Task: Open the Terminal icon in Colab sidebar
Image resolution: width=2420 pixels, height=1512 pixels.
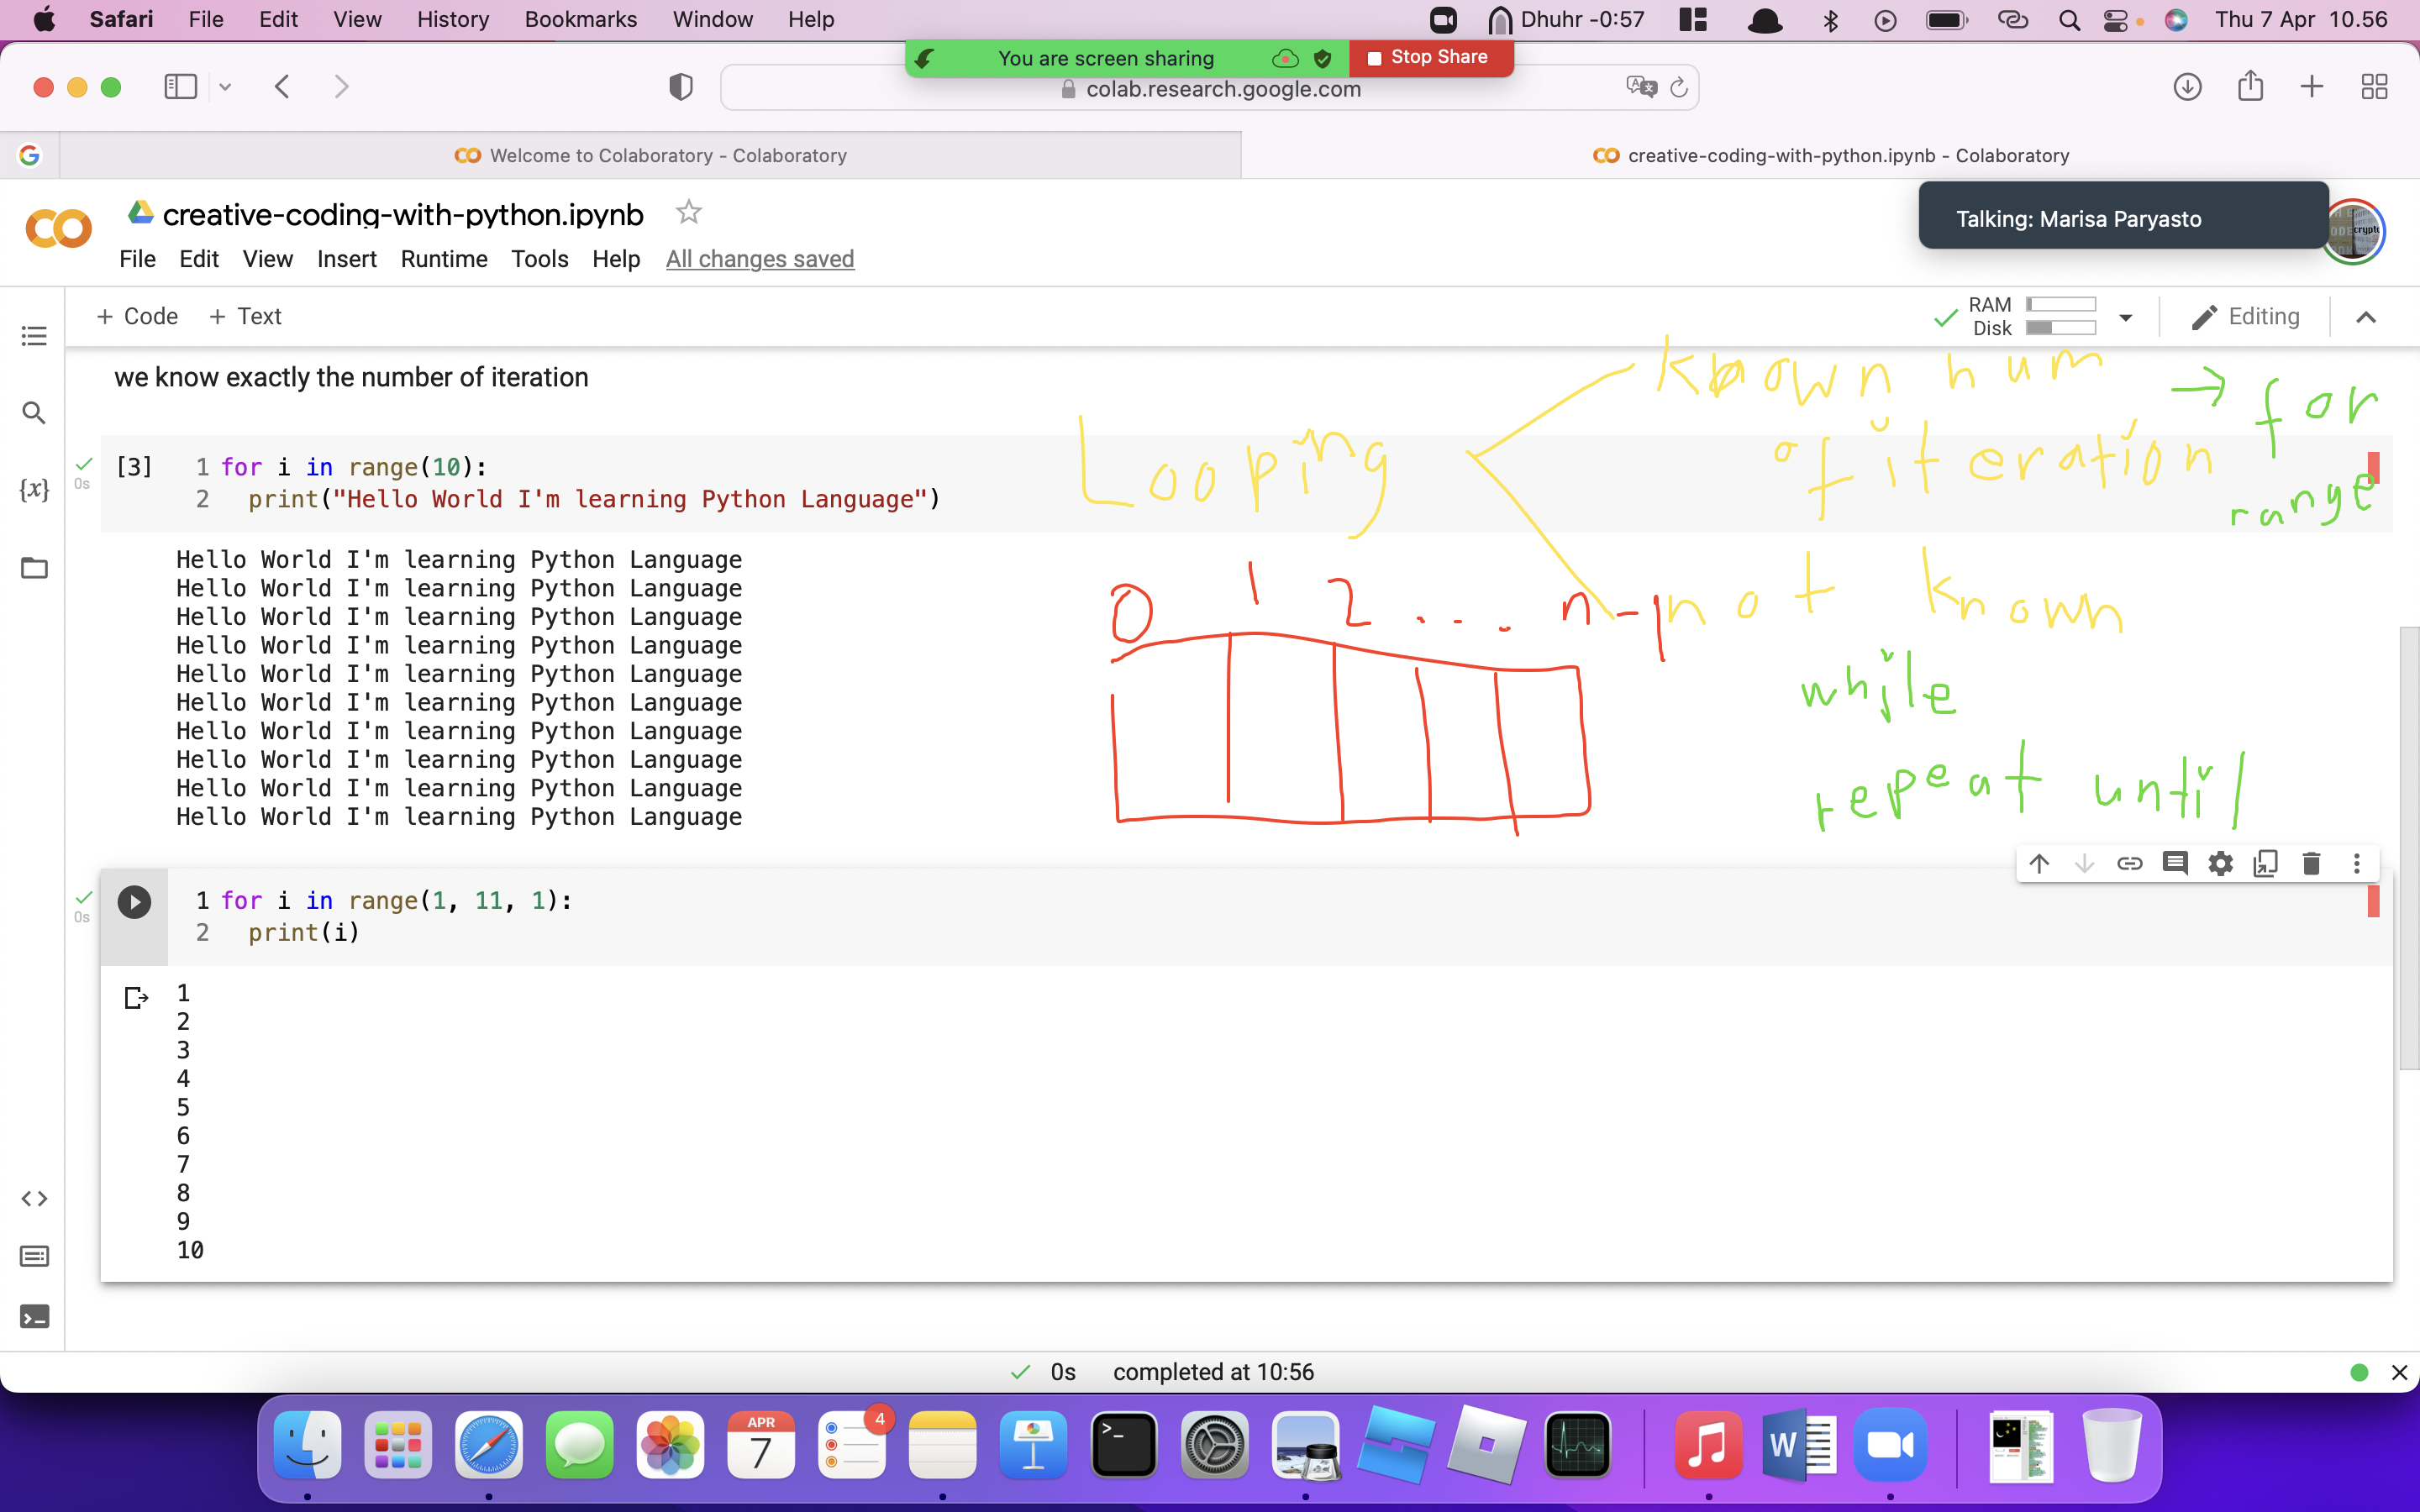Action: (34, 1316)
